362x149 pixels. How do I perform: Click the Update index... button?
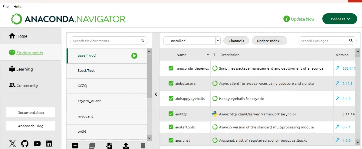269,41
